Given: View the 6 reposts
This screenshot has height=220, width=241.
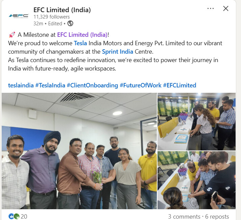Looking at the screenshot, I should coord(217,217).
